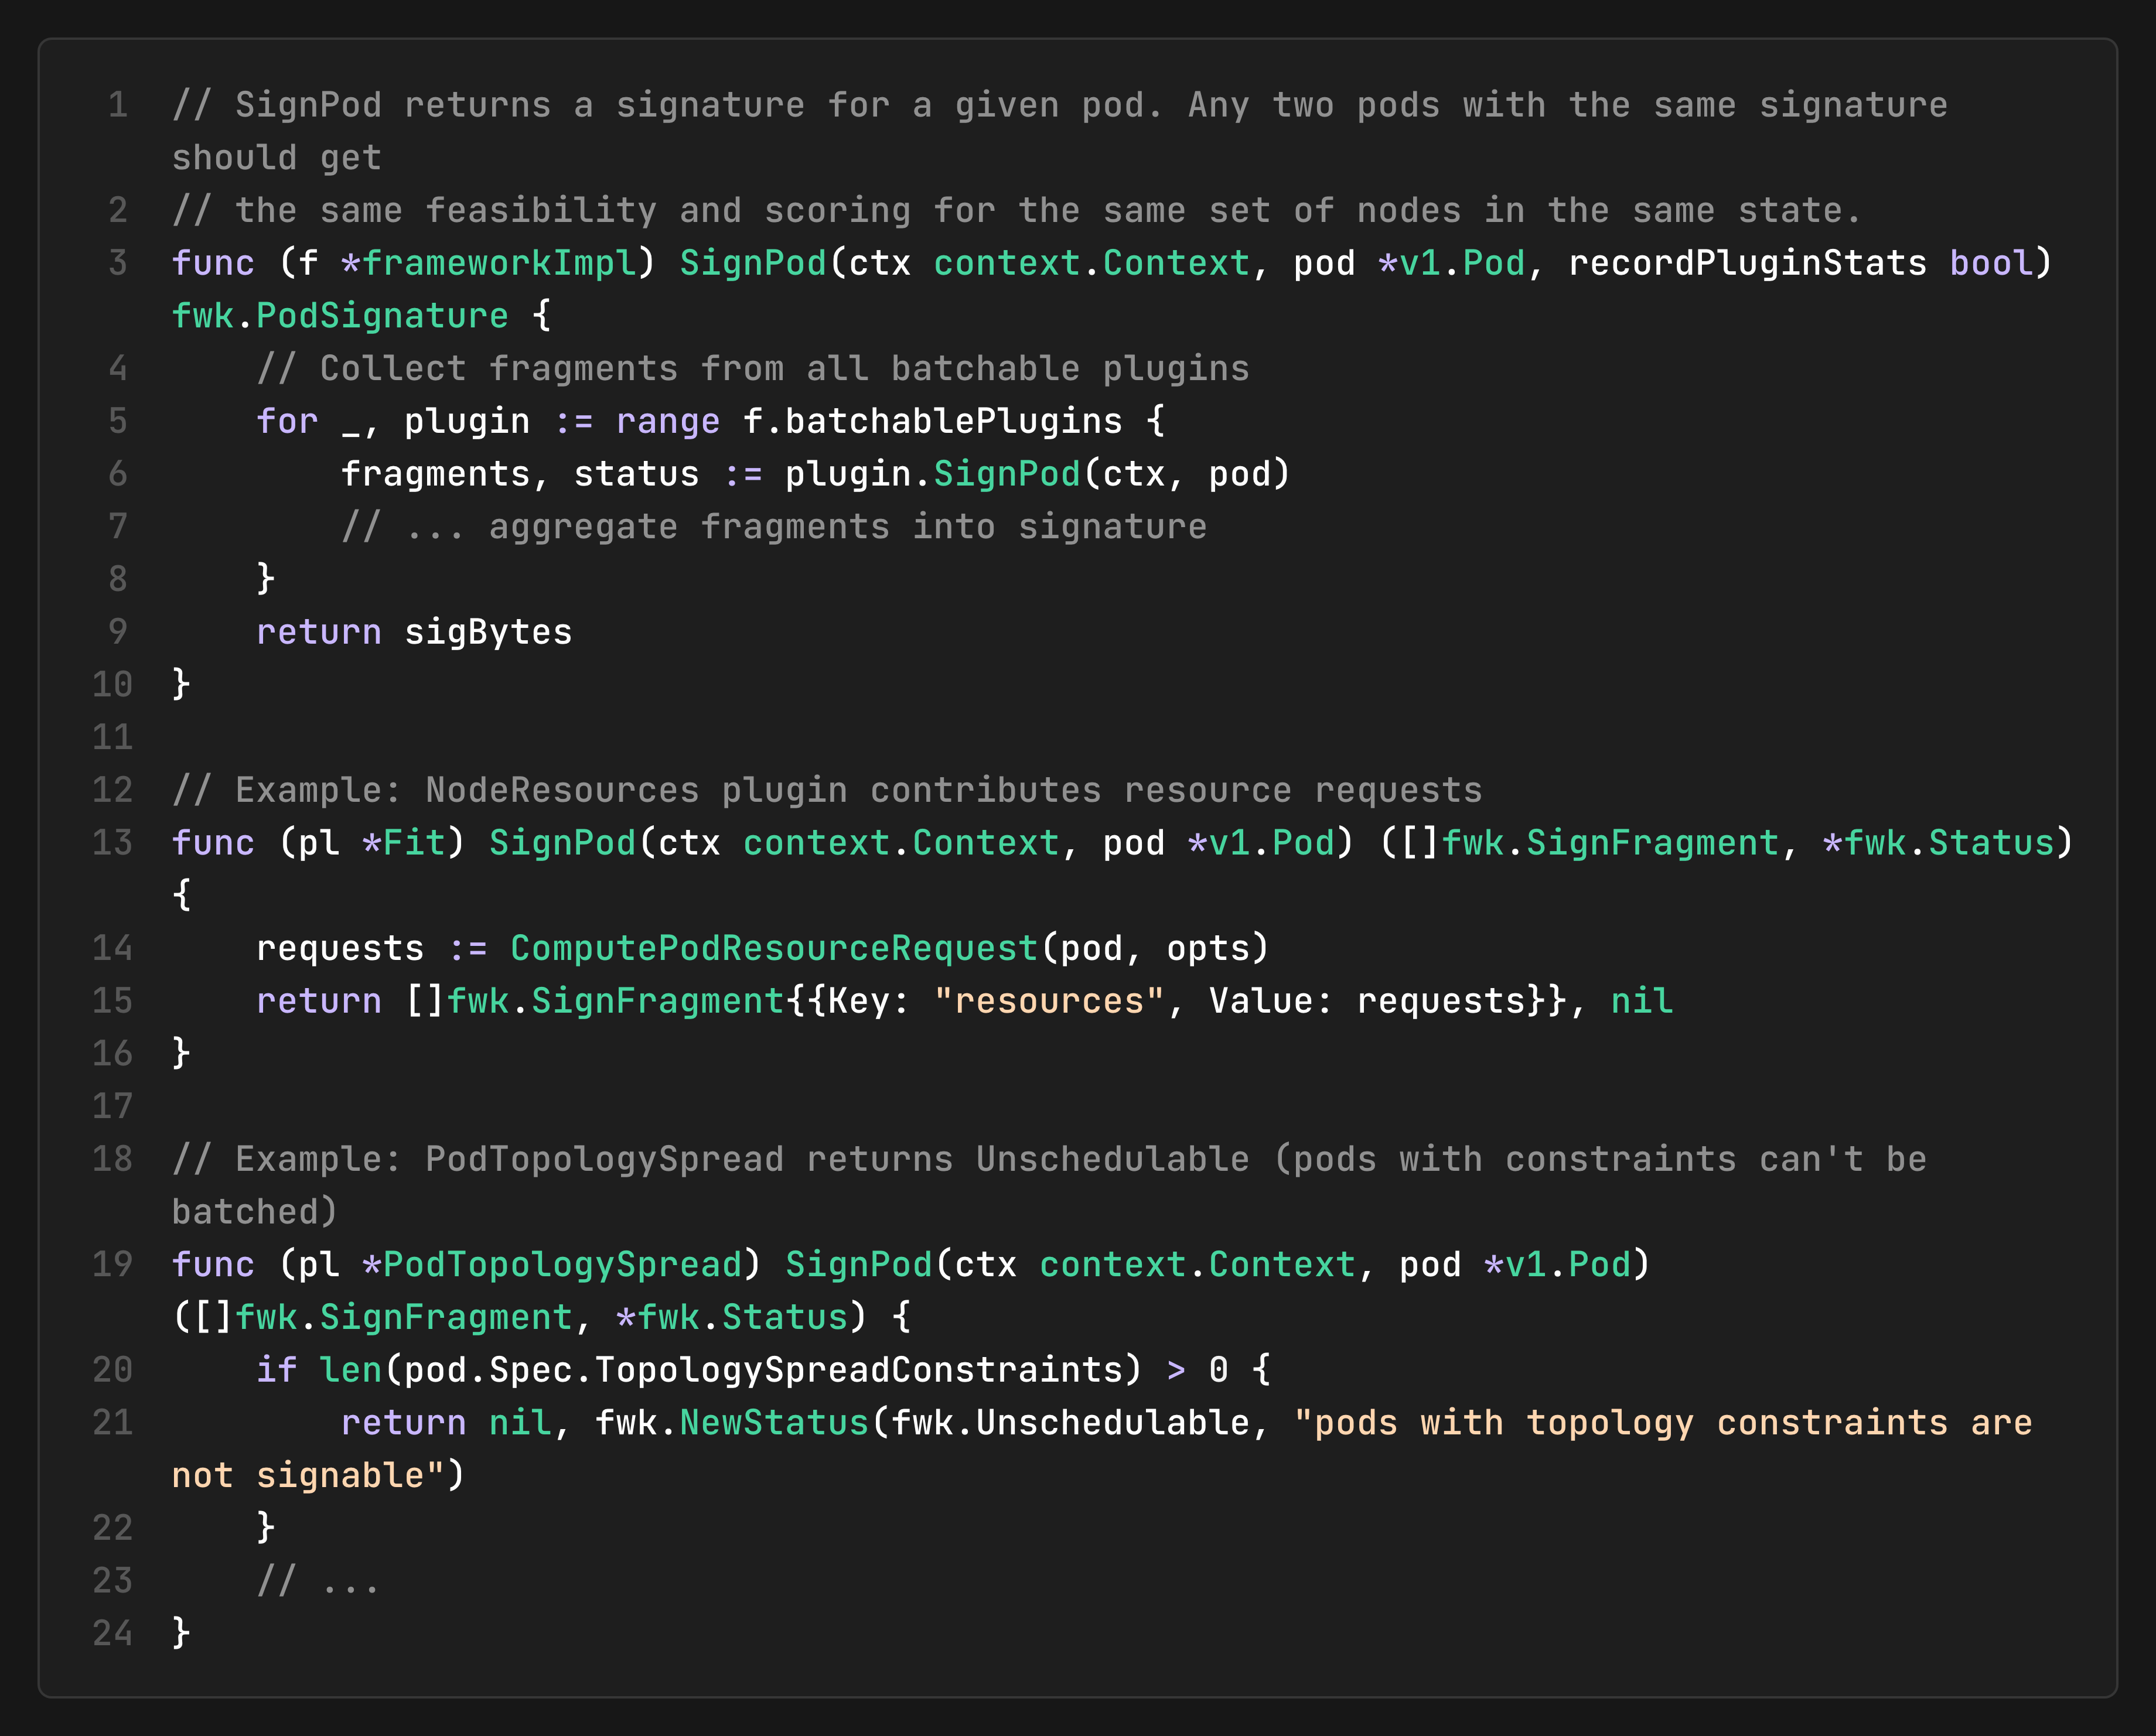Click fwk.PodSignature return type
The image size is (2156, 1736).
(340, 316)
